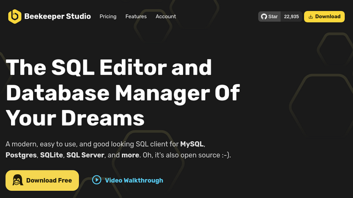Click the bold SQL Server text
353x198 pixels.
(85, 155)
